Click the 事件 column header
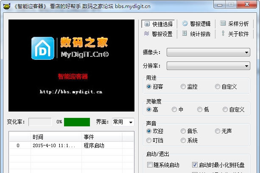The width and height of the screenshot is (260, 173). 102,137
